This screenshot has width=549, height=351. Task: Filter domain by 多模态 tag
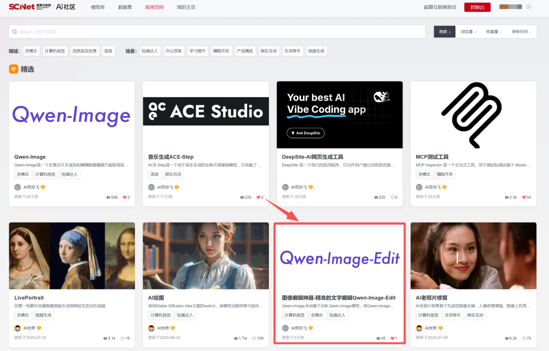[x=31, y=51]
